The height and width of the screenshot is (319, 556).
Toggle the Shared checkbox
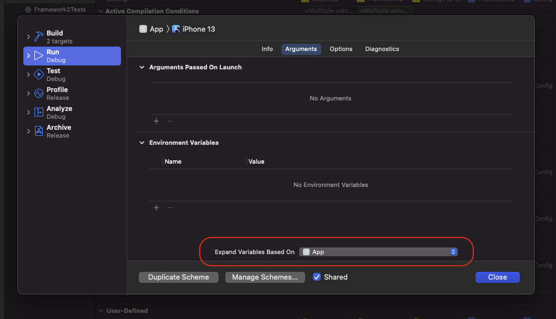pyautogui.click(x=317, y=277)
